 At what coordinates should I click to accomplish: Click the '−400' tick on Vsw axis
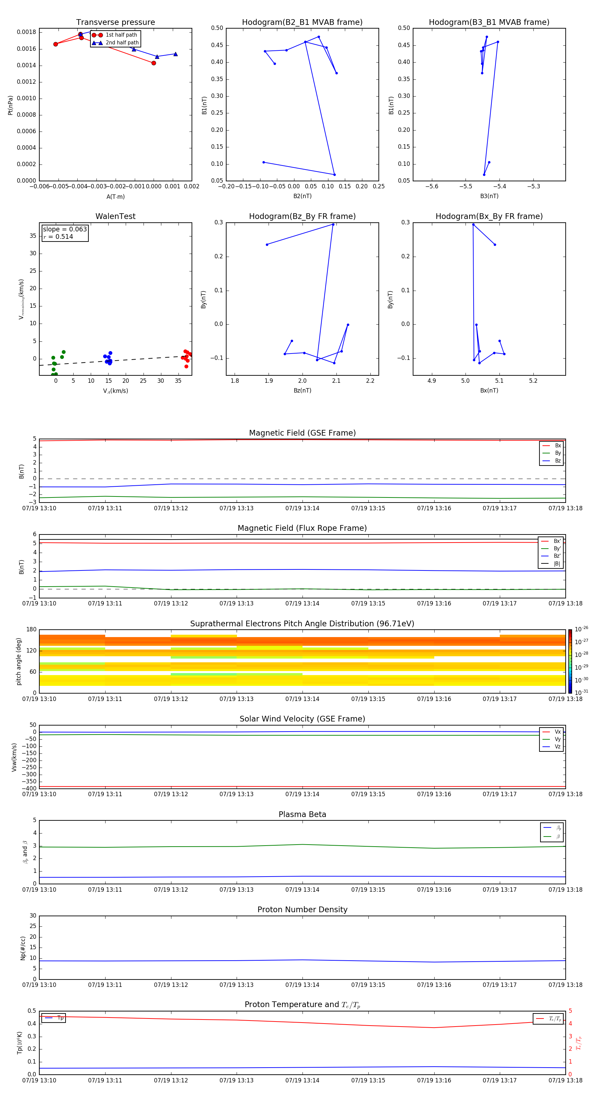click(x=29, y=788)
